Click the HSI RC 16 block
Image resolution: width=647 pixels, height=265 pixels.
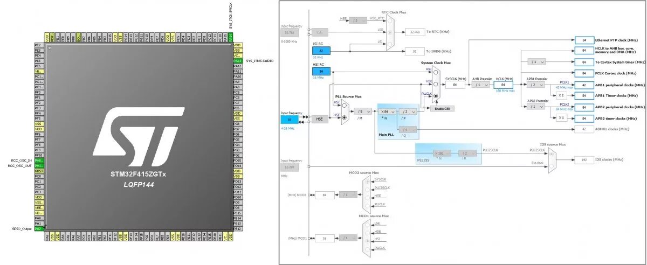(321, 71)
